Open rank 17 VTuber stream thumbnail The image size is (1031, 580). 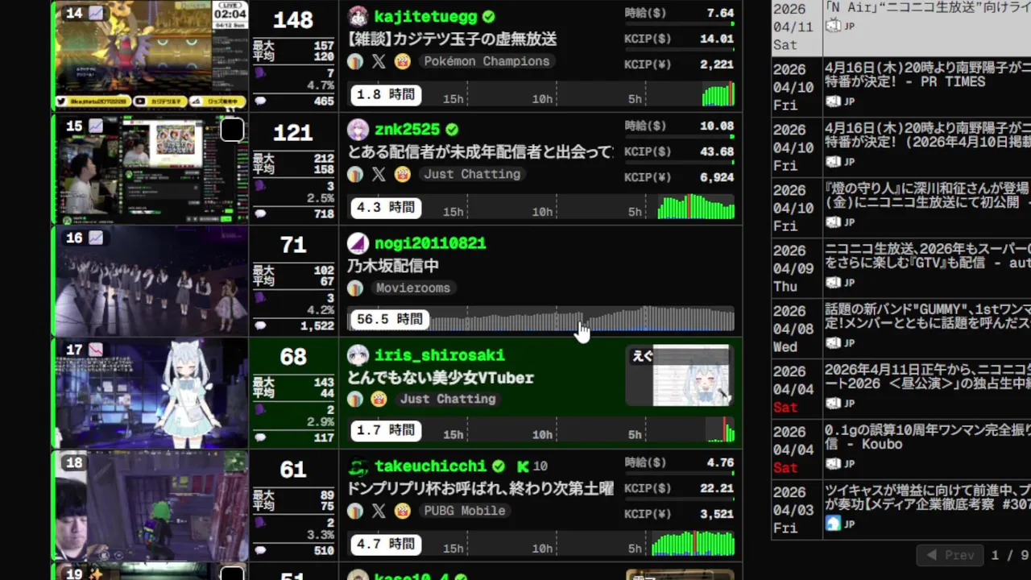151,393
